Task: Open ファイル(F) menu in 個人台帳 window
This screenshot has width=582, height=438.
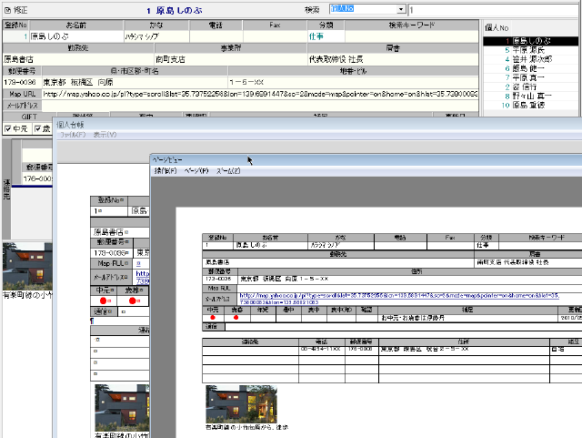Action: pos(73,135)
